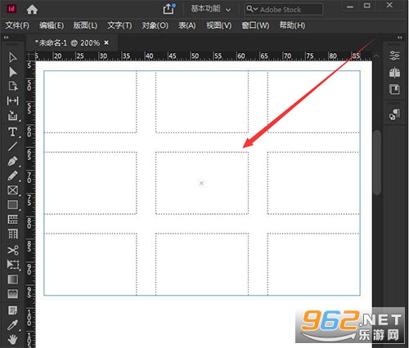409x348 pixels.
Task: Click the ruler origin corner box
Action: (31, 56)
